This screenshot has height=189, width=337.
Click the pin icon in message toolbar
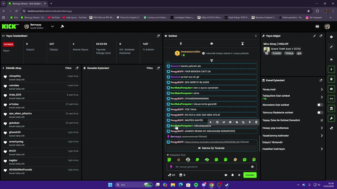pyautogui.click(x=250, y=122)
